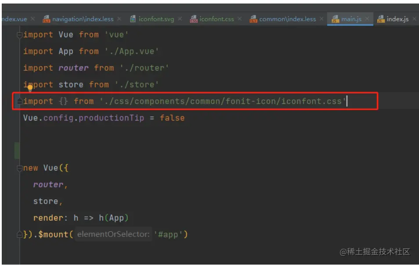
Task: Close the iconfont.css tab
Action: click(x=240, y=19)
